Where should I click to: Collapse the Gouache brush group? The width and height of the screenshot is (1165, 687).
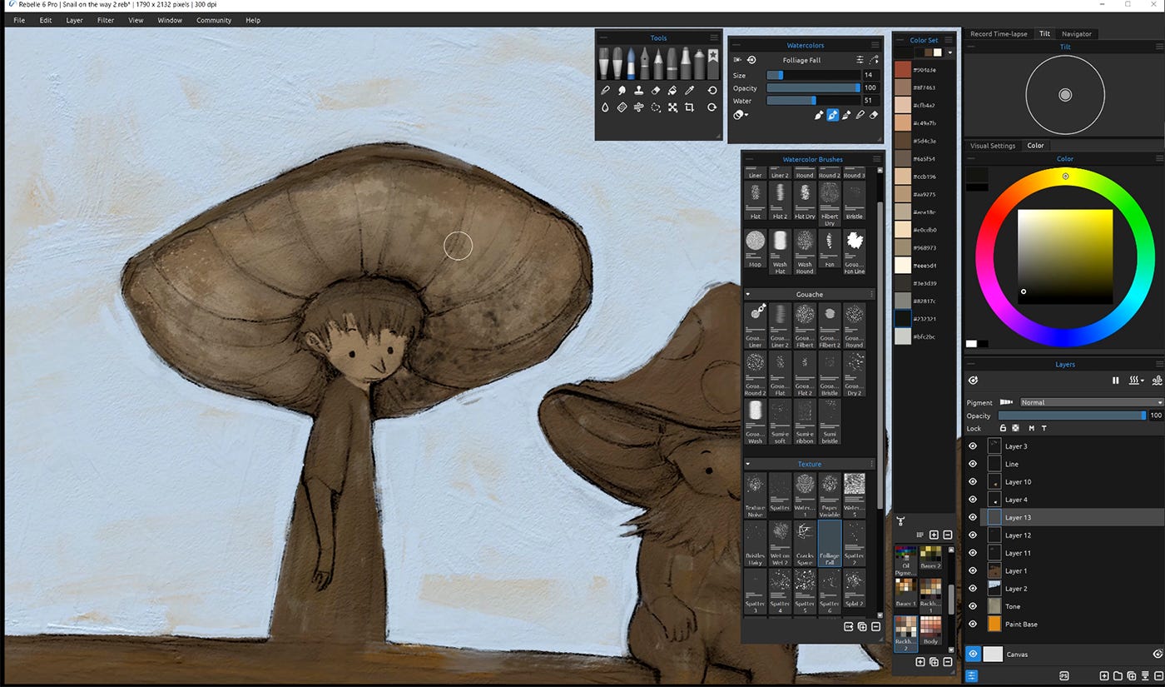(x=747, y=294)
